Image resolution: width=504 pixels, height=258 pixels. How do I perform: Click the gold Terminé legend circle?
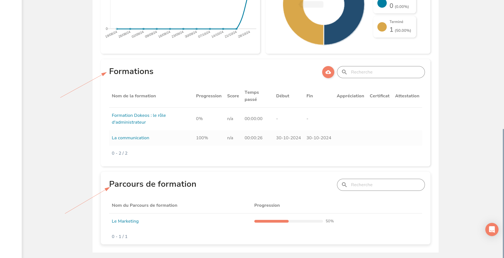tap(382, 27)
